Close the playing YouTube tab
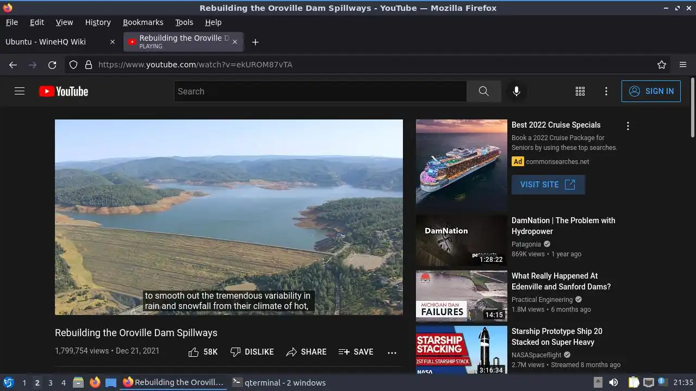Image resolution: width=696 pixels, height=391 pixels. click(x=235, y=42)
